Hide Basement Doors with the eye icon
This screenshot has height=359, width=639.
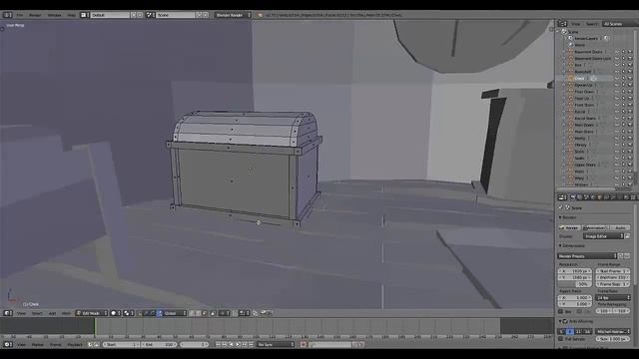pyautogui.click(x=617, y=52)
